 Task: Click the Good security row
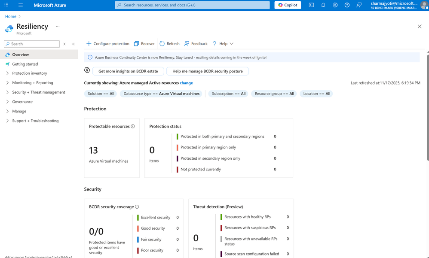coord(158,228)
